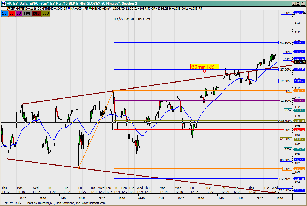Click the TREND=1069.25 legend marker
The width and height of the screenshot is (307, 206).
[44, 9]
